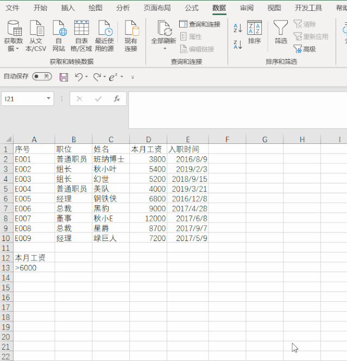This screenshot has width=347, height=361.
Task: Switch to the 页面布局 tab
Action: tap(157, 8)
